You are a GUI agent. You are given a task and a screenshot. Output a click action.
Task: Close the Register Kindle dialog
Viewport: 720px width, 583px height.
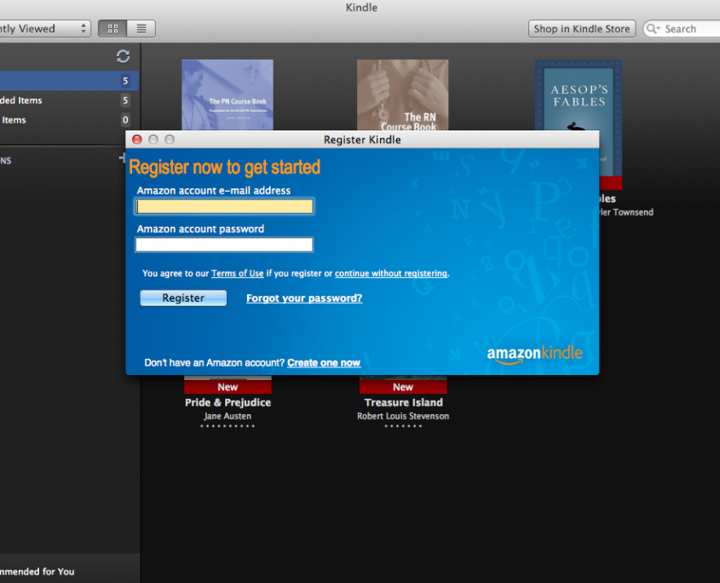(x=137, y=140)
